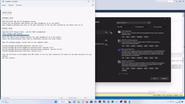
Task: Click the Konsol tag under Konsol Uygulaması
Action: click(146, 37)
